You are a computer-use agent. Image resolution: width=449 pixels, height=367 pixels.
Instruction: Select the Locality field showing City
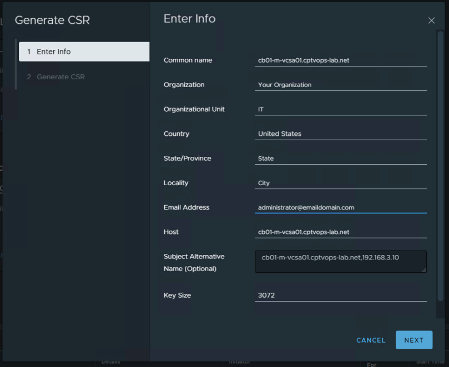pyautogui.click(x=340, y=183)
